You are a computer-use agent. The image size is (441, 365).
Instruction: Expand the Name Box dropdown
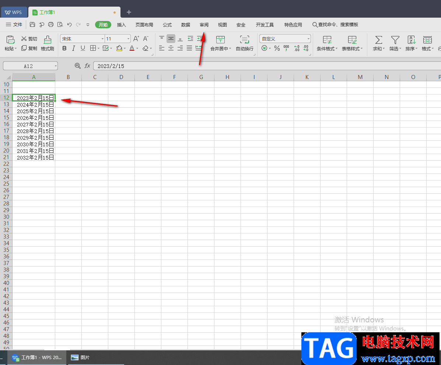[x=56, y=66]
